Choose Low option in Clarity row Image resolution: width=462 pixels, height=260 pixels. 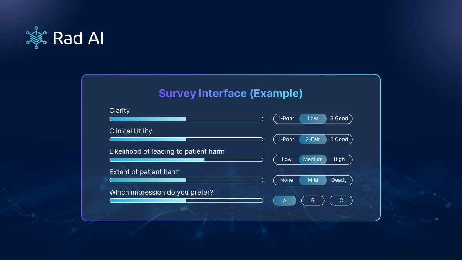point(313,119)
